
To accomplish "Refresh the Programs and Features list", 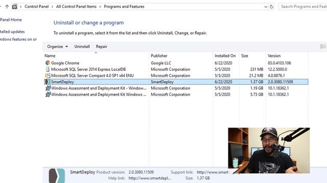I will (x=271, y=7).
